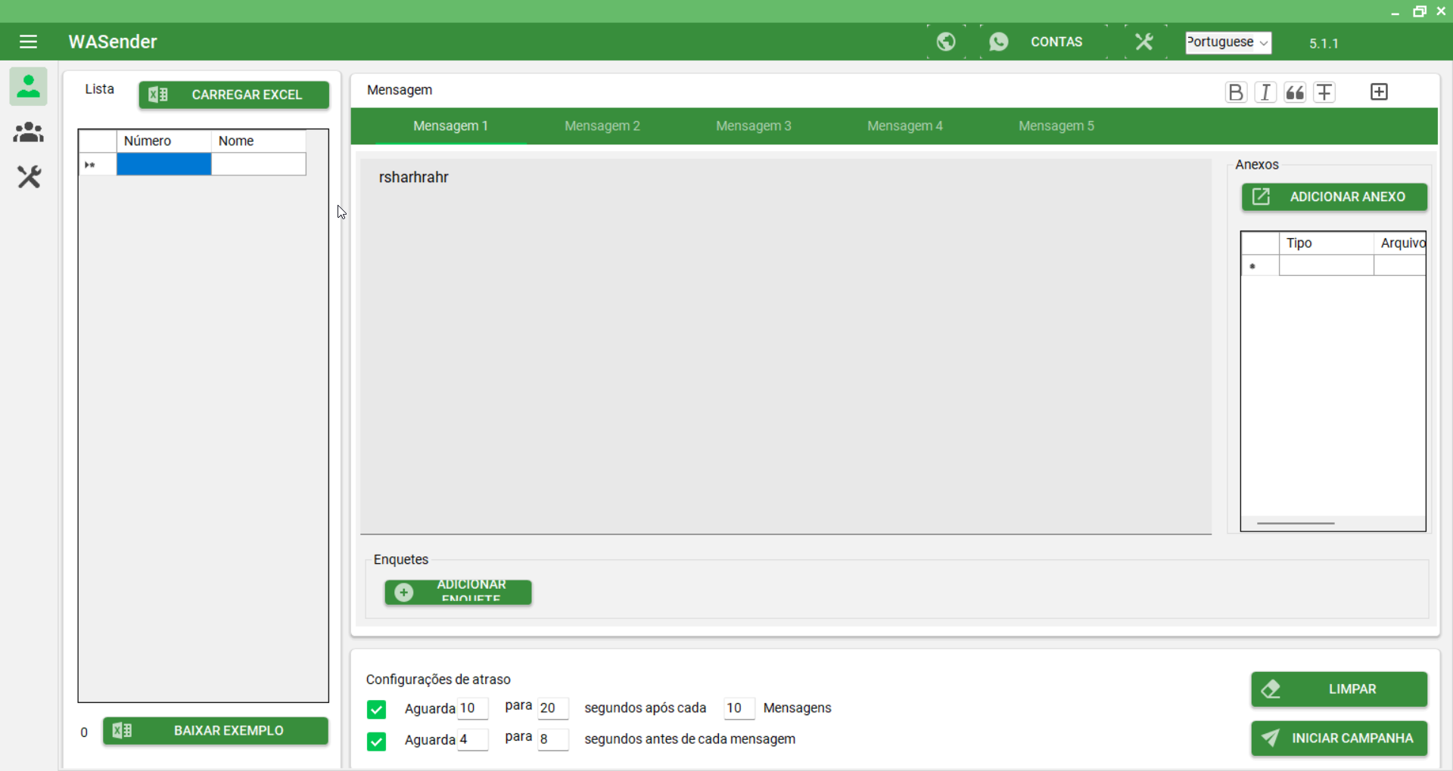
Task: Apply strikethrough formatting
Action: click(x=1324, y=92)
